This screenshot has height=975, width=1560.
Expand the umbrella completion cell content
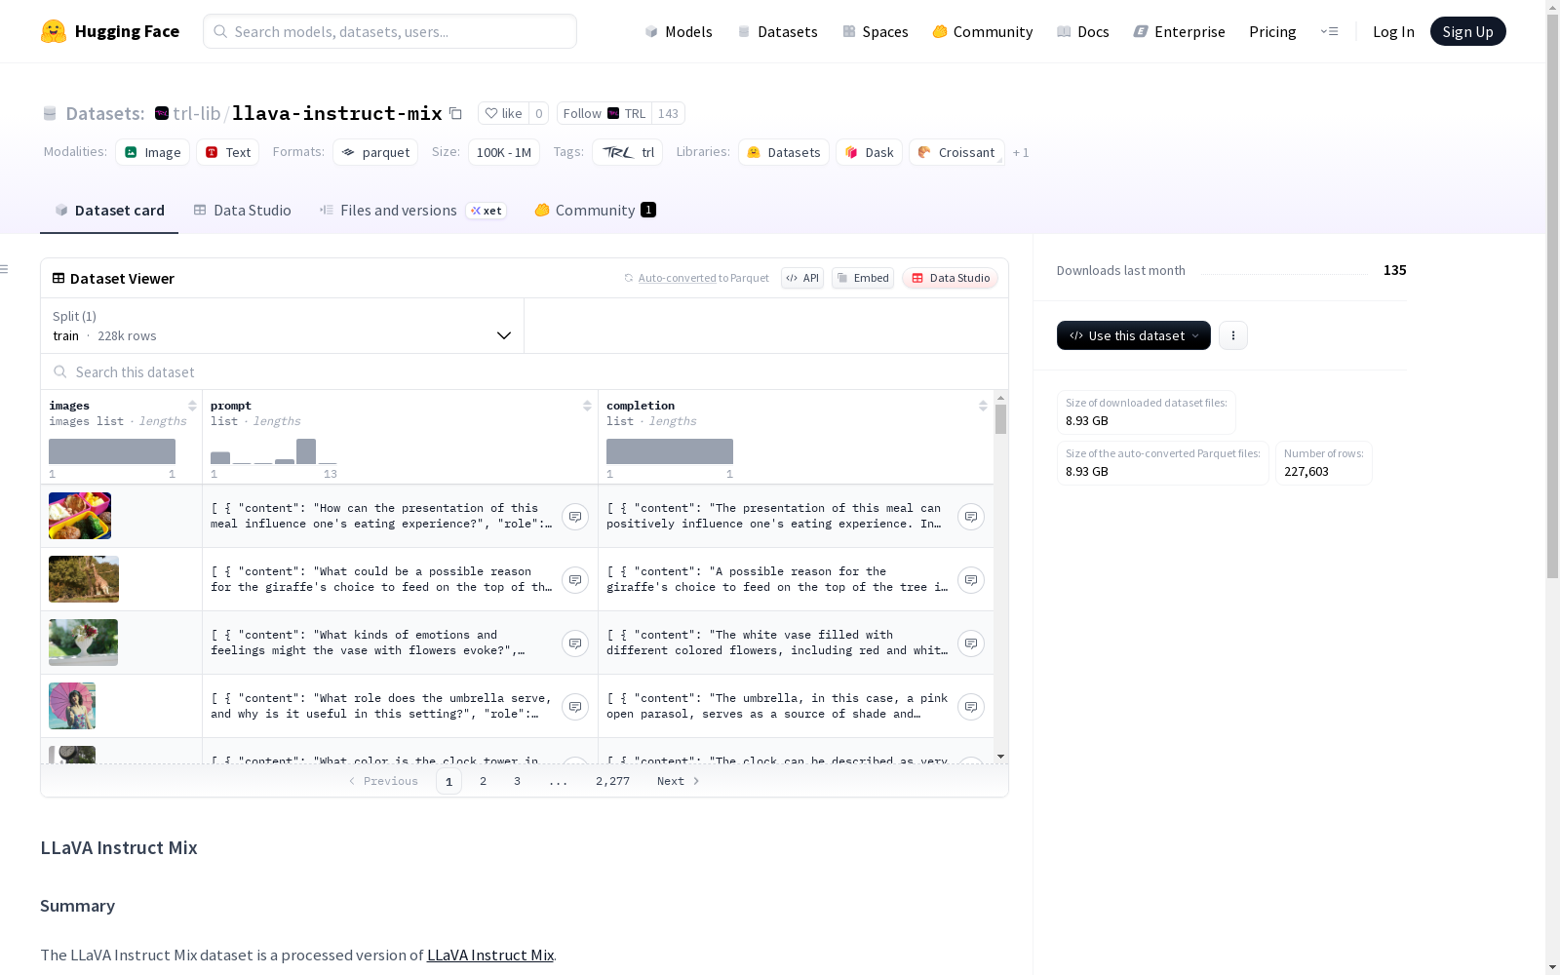pyautogui.click(x=971, y=707)
